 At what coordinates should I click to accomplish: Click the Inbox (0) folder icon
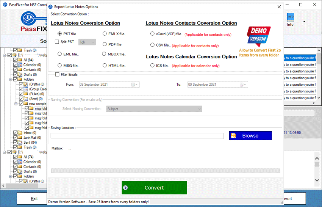point(20,133)
